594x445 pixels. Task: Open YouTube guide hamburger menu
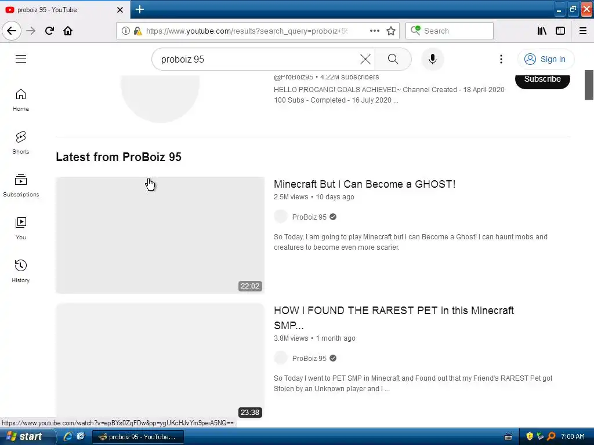point(21,59)
